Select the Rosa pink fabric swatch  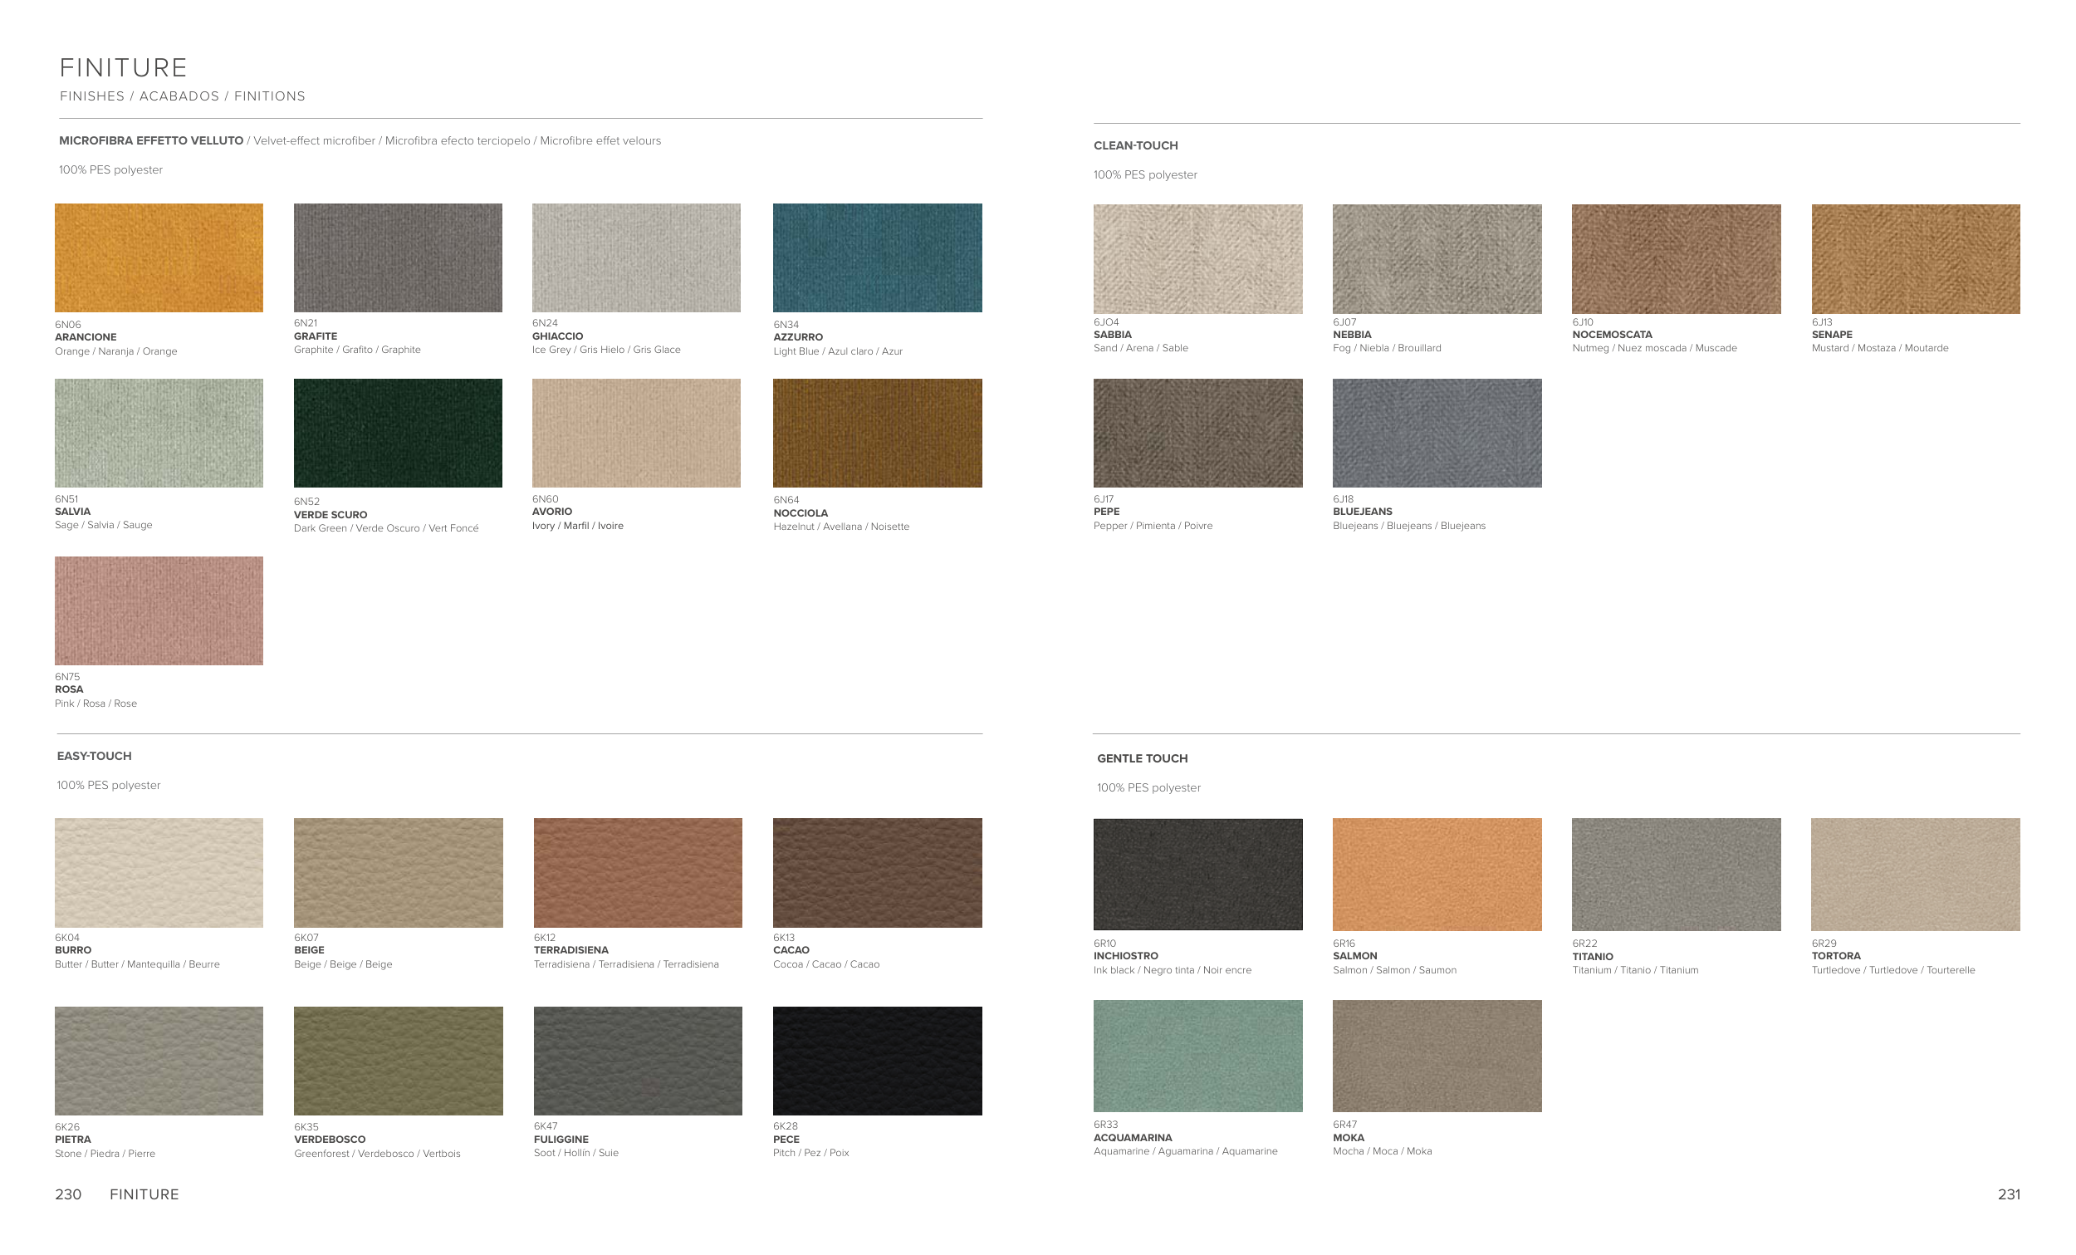click(x=159, y=610)
